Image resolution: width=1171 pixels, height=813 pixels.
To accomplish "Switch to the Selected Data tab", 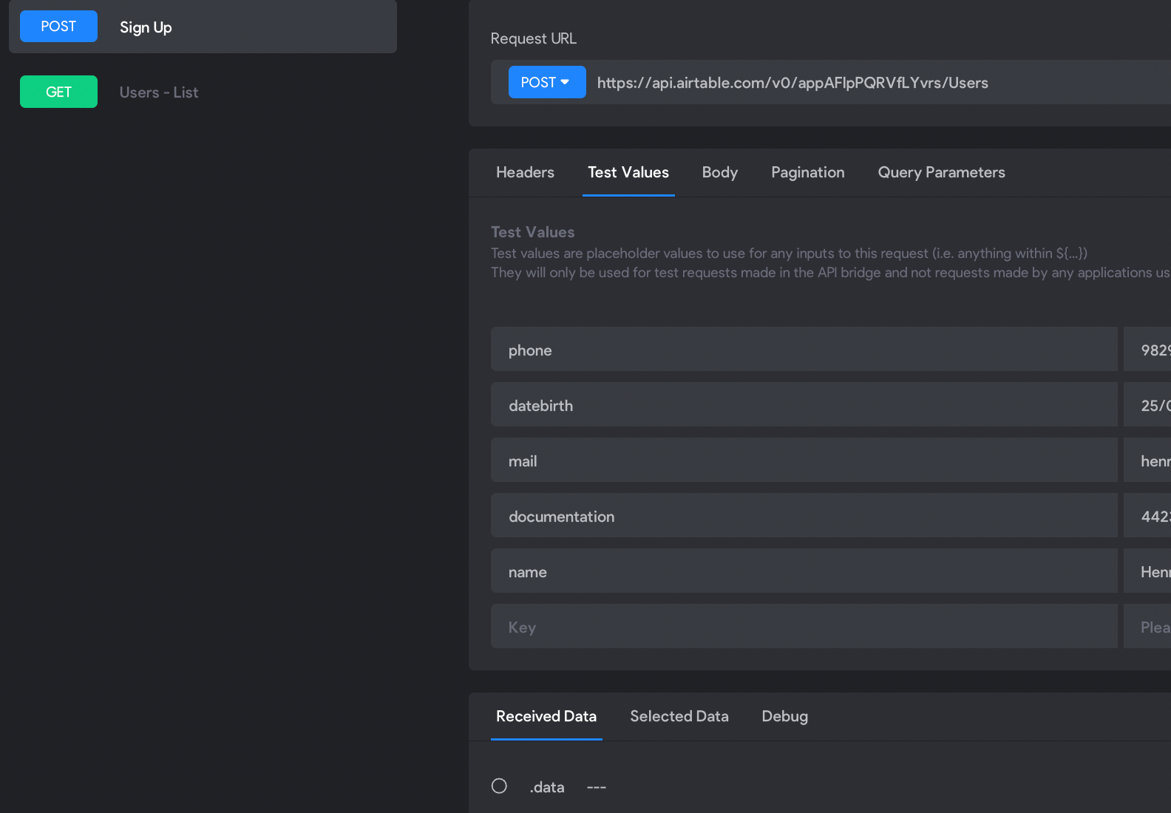I will 679,716.
